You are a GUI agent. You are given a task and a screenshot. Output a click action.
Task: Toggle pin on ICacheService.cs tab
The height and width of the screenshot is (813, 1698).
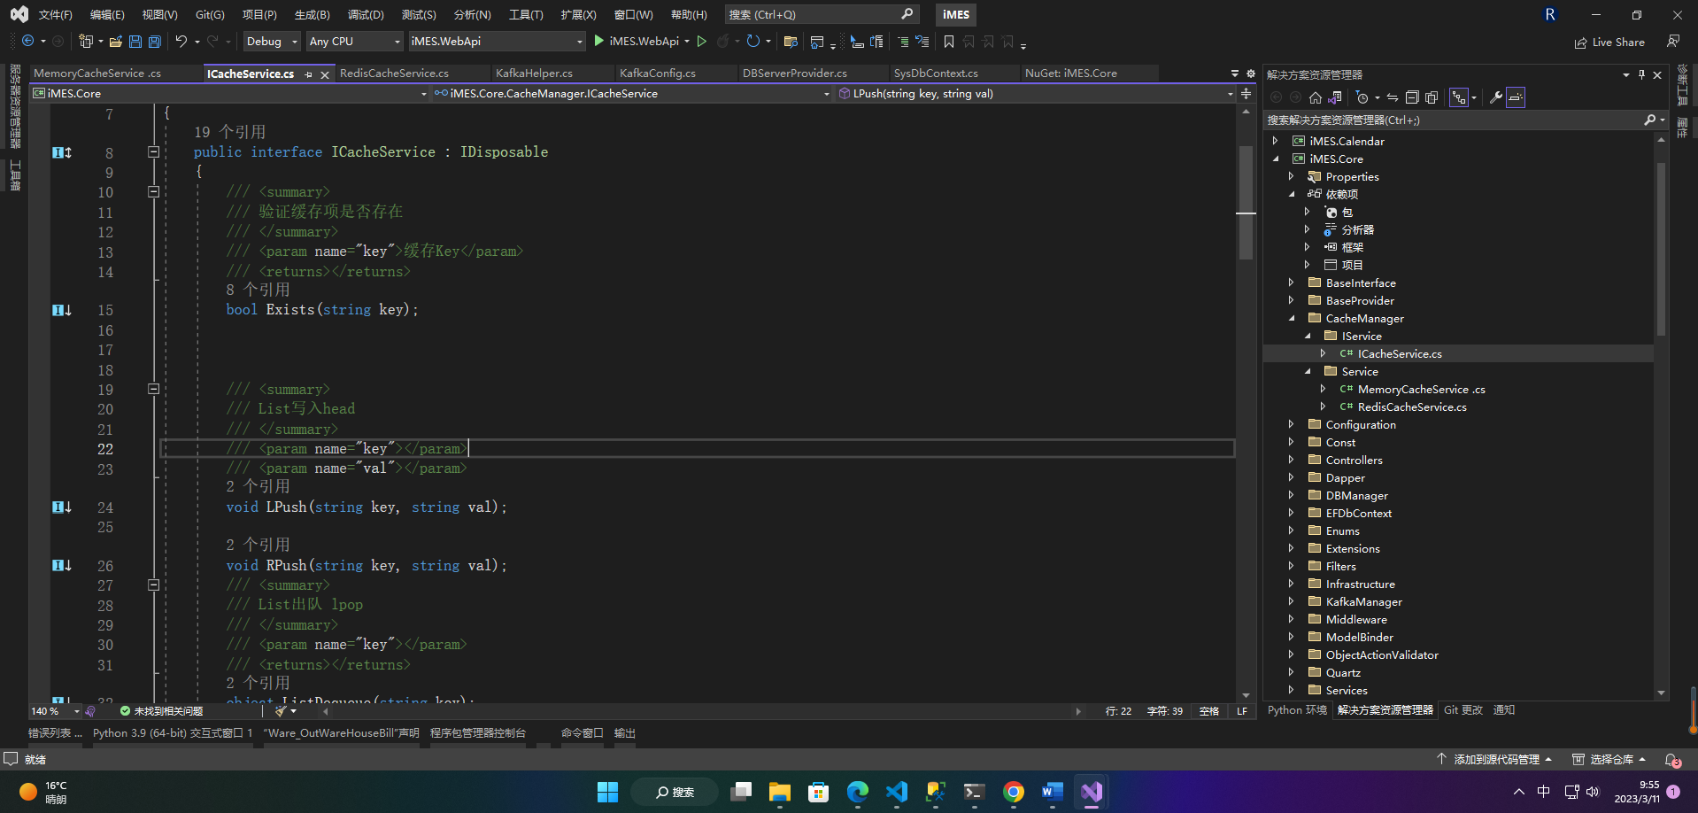[308, 74]
